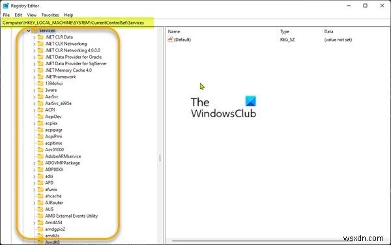Expand the AJRouter key
The height and width of the screenshot is (245, 391).
35,203
